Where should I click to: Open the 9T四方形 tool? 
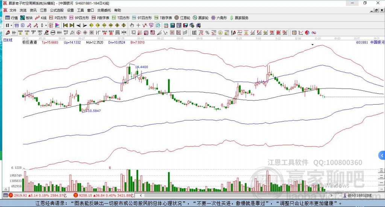pos(142,18)
